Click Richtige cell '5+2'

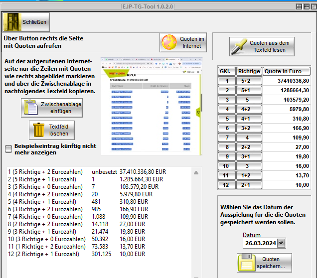249,81
